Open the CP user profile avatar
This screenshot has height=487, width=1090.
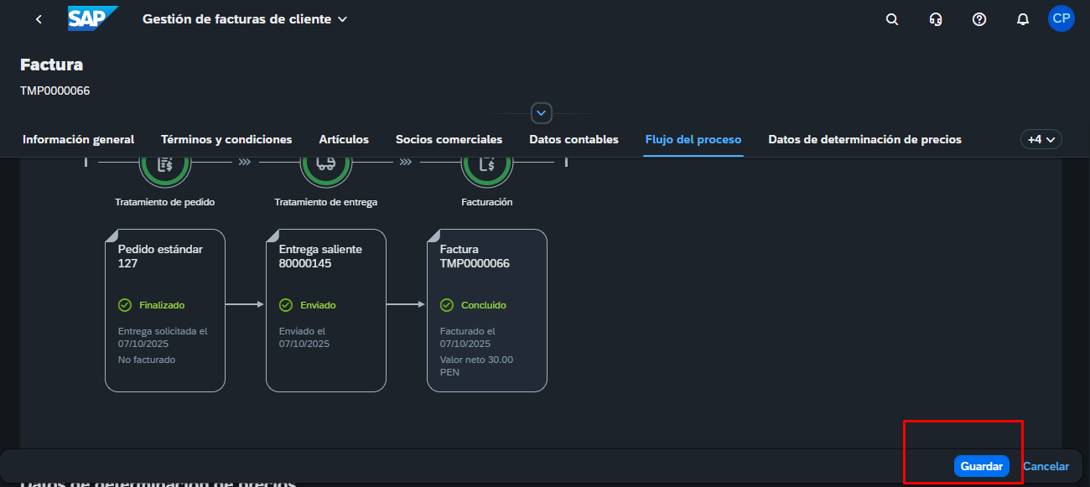(1061, 18)
